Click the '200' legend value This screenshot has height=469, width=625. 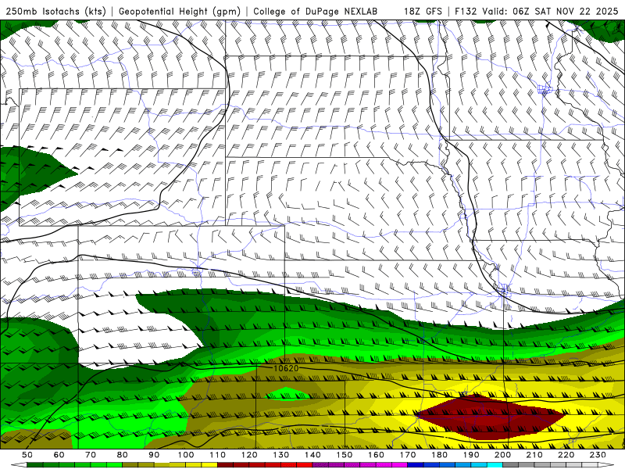click(503, 455)
